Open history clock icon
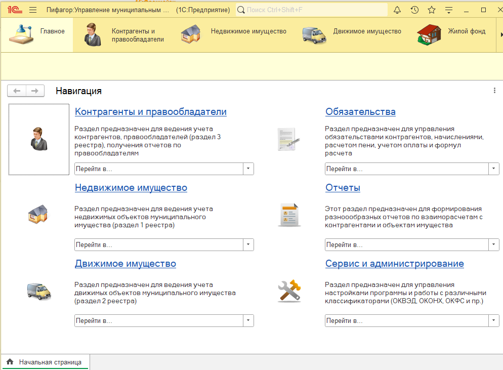This screenshot has height=370, width=503. [414, 10]
